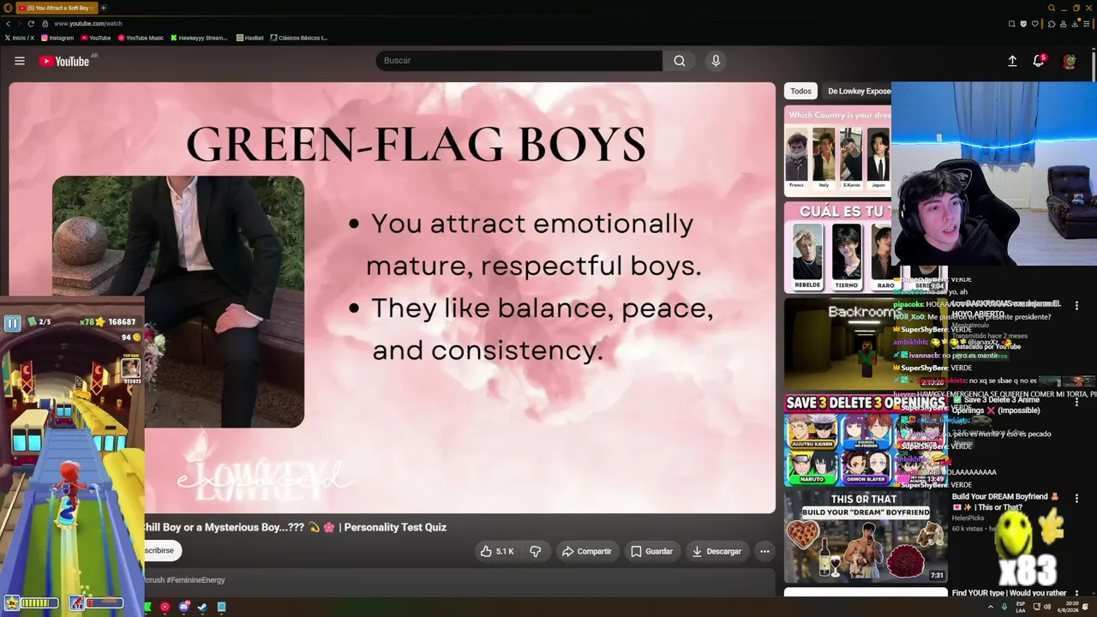The height and width of the screenshot is (617, 1097).
Task: Open the system volume icon in tray
Action: [1049, 607]
